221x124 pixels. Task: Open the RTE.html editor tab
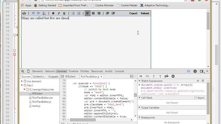point(70,76)
